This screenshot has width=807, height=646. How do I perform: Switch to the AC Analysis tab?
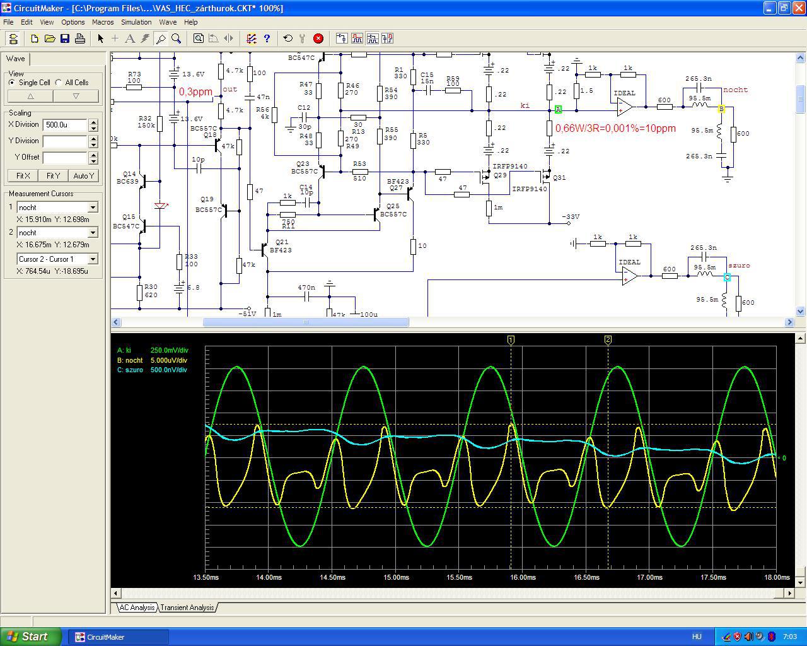pos(137,608)
